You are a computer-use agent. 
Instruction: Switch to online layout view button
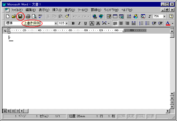pyautogui.click(x=9, y=111)
